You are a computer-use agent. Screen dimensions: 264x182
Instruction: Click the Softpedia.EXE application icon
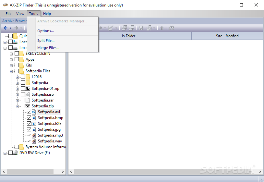[x=34, y=124]
